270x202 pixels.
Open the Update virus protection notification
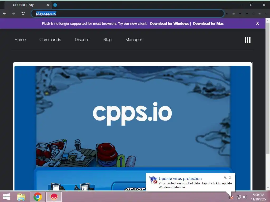coord(190,183)
